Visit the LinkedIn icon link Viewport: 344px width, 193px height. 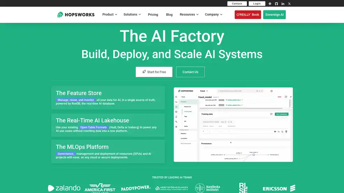coord(283,4)
